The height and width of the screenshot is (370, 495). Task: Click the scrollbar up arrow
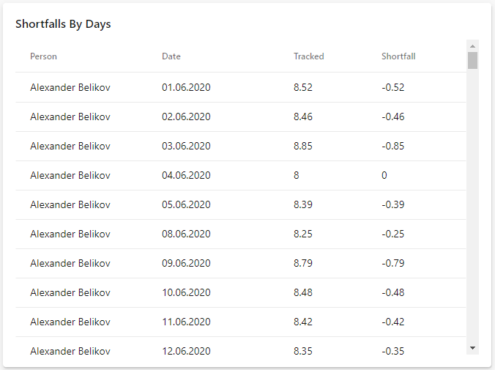point(472,46)
